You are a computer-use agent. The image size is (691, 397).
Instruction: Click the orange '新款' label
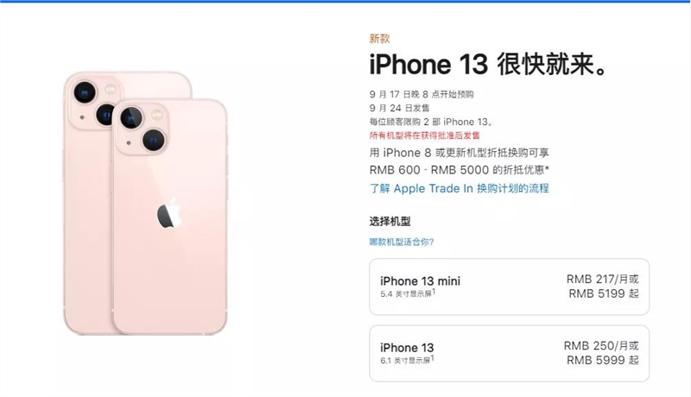click(379, 39)
